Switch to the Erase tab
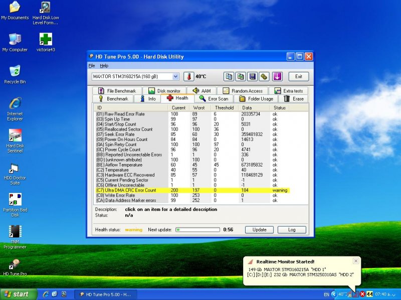Viewport: 401px width, 300px height. (x=293, y=98)
